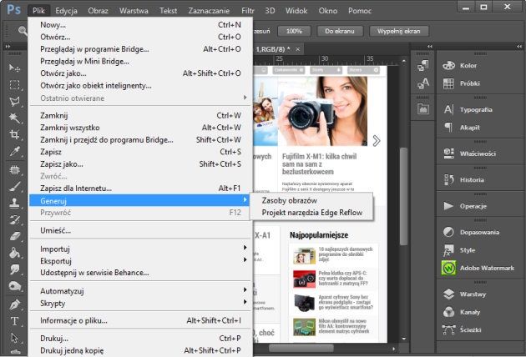Screen dimensions: 526x357
Task: Click the Nikon article thumbnail
Action: pos(304,327)
